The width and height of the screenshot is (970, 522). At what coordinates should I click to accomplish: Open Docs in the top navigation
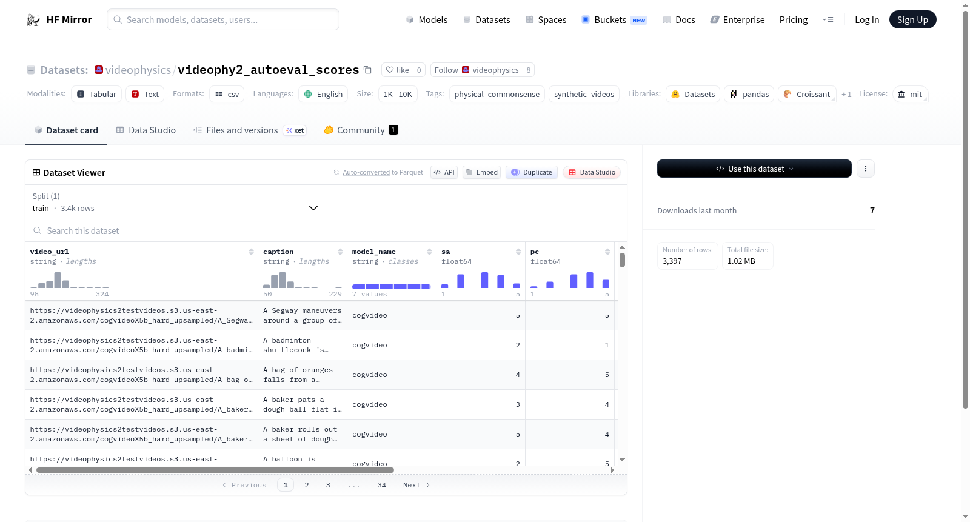pos(679,20)
